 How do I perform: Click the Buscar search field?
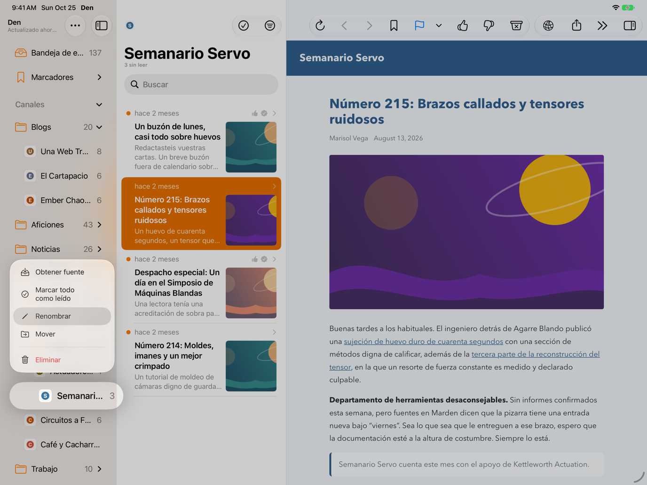201,85
